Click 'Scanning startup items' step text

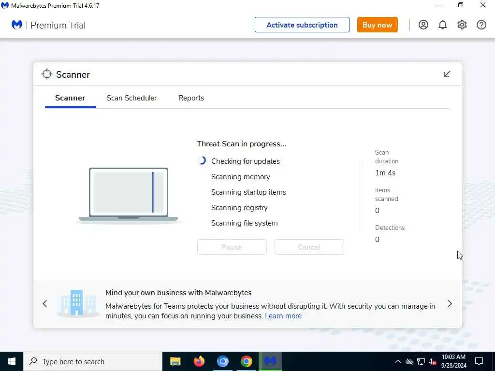pyautogui.click(x=248, y=192)
